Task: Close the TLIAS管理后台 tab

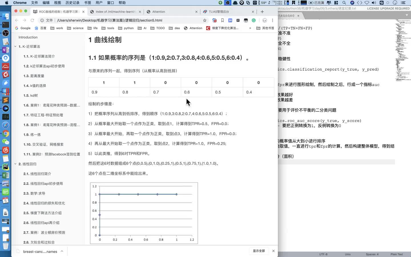Action: pyautogui.click(x=253, y=12)
